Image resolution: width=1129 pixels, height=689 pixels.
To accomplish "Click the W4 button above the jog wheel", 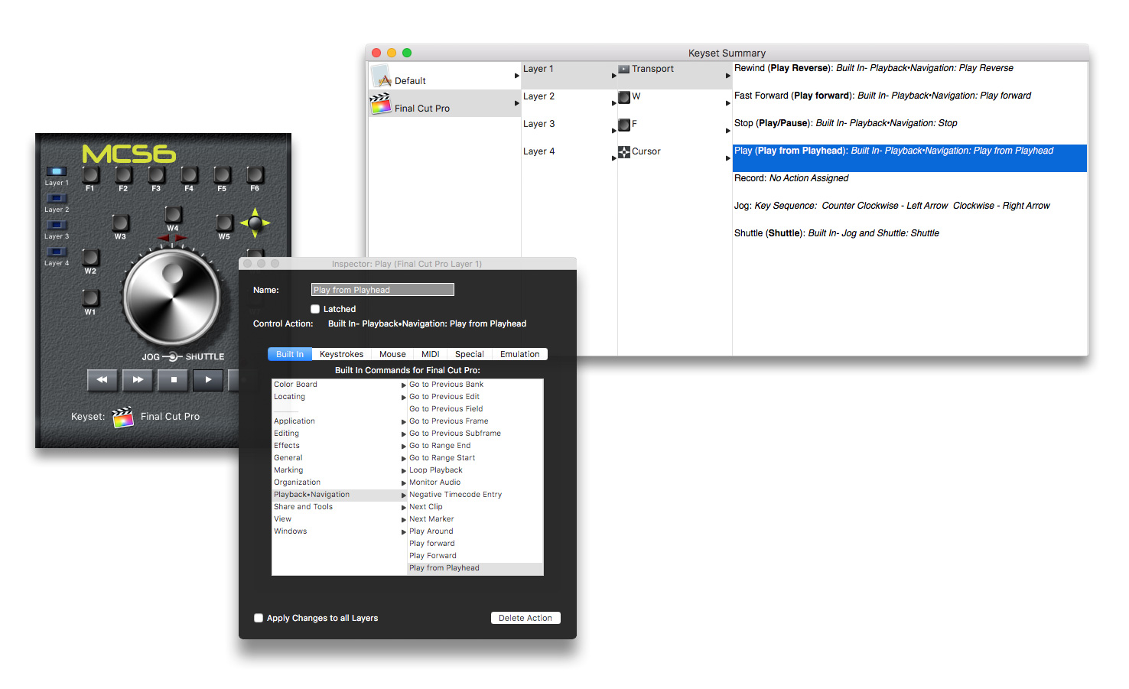I will 173,215.
